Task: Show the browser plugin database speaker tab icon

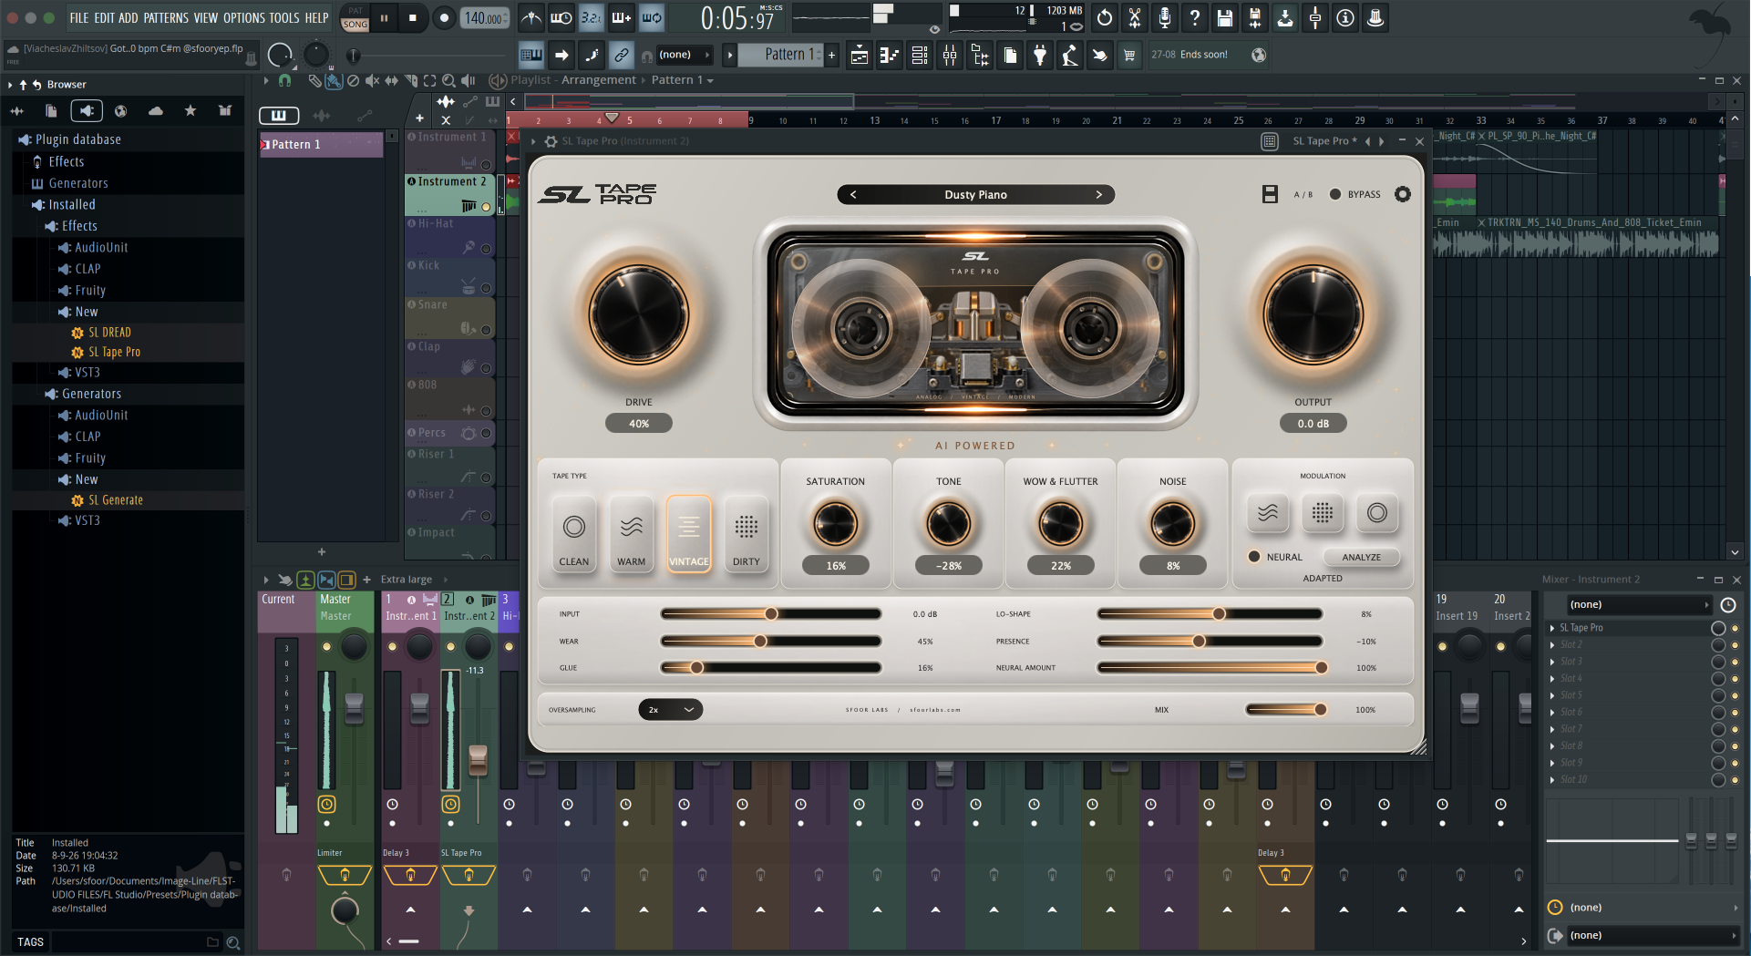Action: point(86,111)
